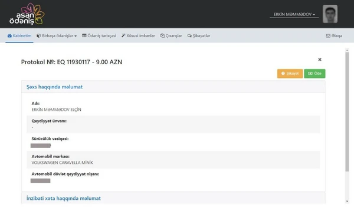This screenshot has width=354, height=224.
Task: Open the Ödəniş tarixçəsi menu item
Action: (99, 35)
